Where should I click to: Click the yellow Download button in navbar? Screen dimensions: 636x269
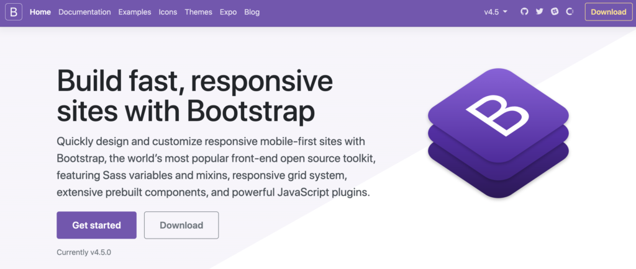pyautogui.click(x=609, y=12)
